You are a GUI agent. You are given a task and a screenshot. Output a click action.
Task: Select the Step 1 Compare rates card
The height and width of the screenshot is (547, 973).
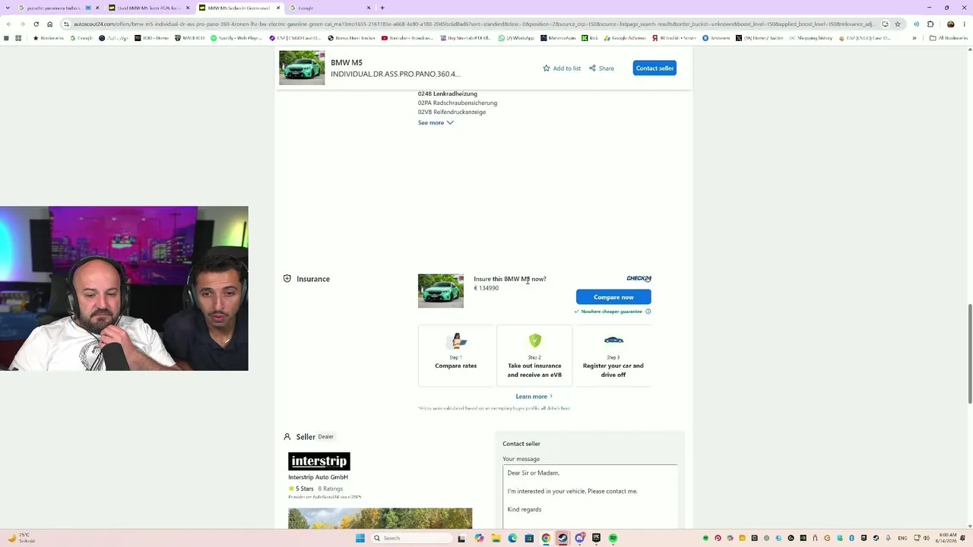(456, 356)
